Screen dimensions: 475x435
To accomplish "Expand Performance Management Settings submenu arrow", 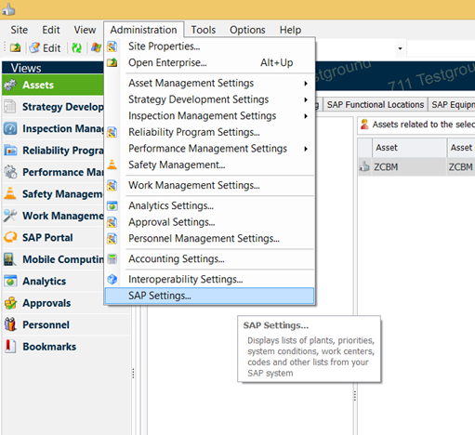I will coord(306,149).
